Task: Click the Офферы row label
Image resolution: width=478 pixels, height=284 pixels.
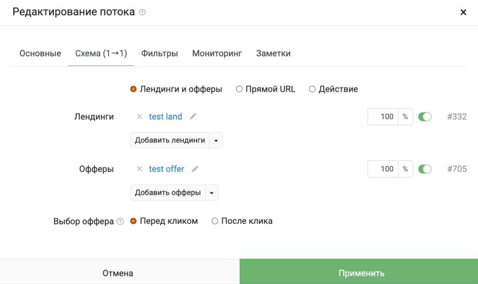Action: pos(96,169)
